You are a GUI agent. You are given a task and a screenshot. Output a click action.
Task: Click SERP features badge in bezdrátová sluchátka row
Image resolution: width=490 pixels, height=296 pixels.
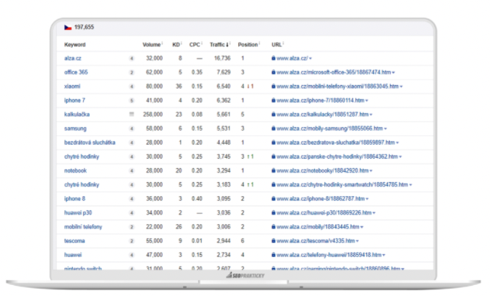pyautogui.click(x=132, y=142)
